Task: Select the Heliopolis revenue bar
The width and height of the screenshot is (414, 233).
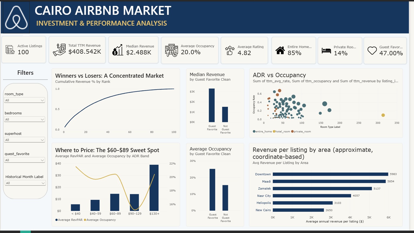Action: tap(303, 203)
